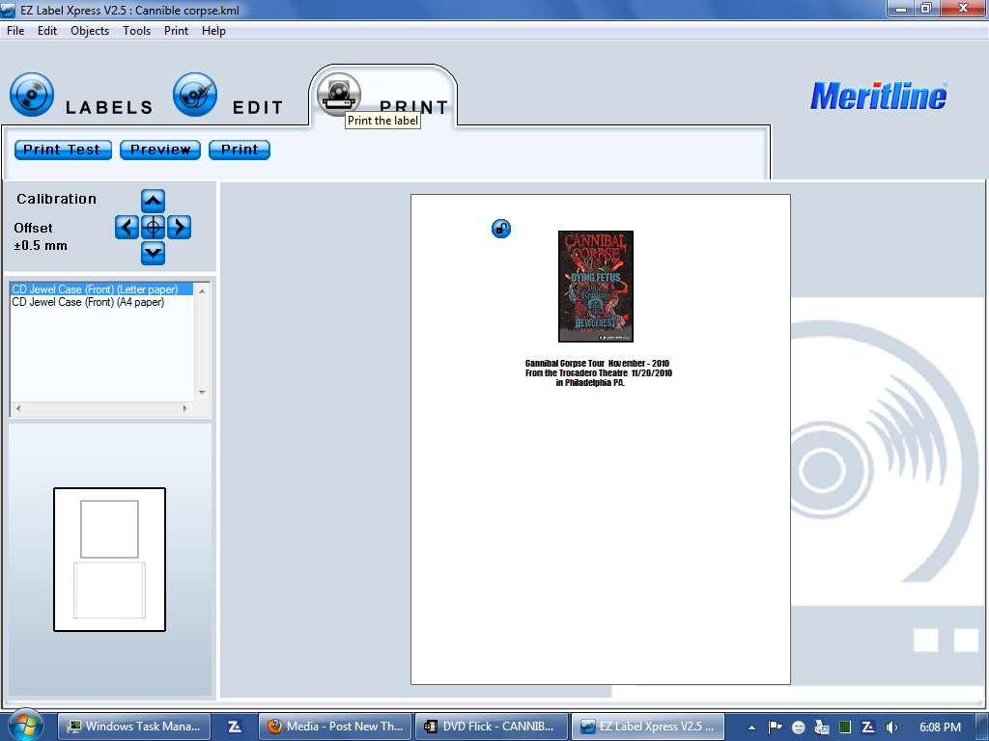Viewport: 989px width, 741px height.
Task: Open the Help menu
Action: point(213,31)
